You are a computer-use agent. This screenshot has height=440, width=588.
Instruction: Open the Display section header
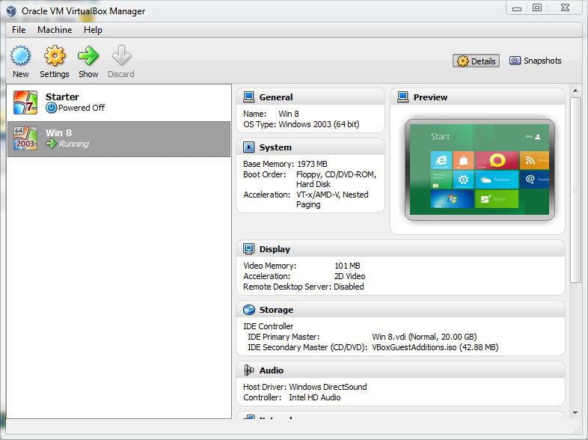tap(400, 248)
